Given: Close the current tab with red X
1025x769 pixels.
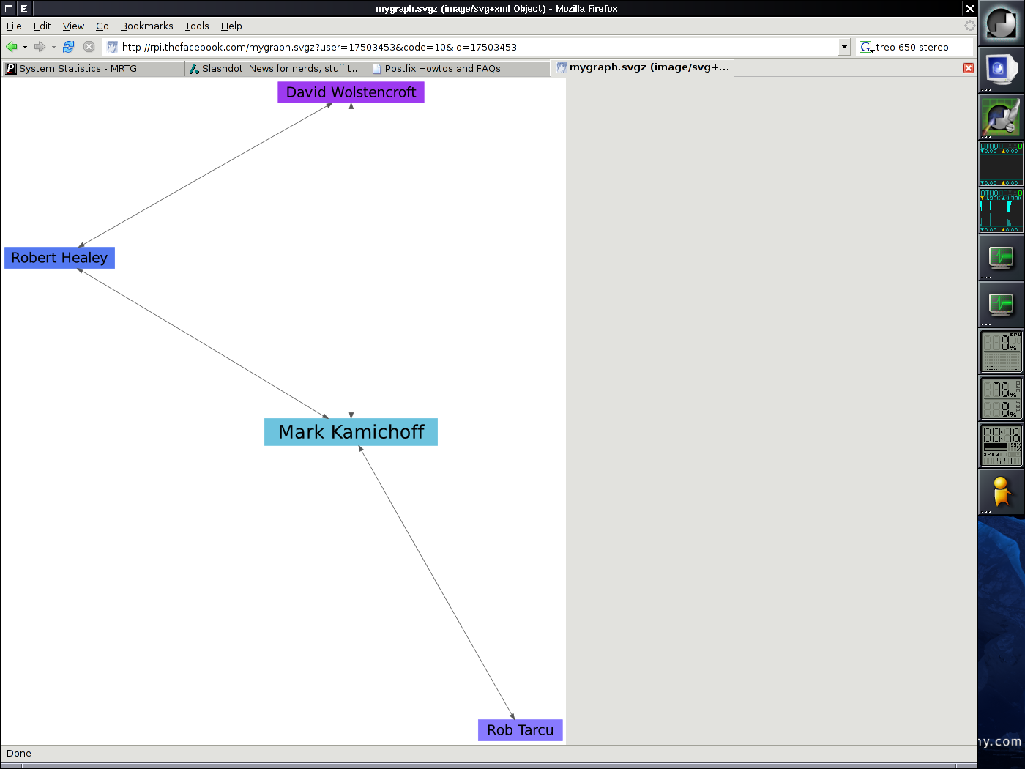Looking at the screenshot, I should (968, 68).
